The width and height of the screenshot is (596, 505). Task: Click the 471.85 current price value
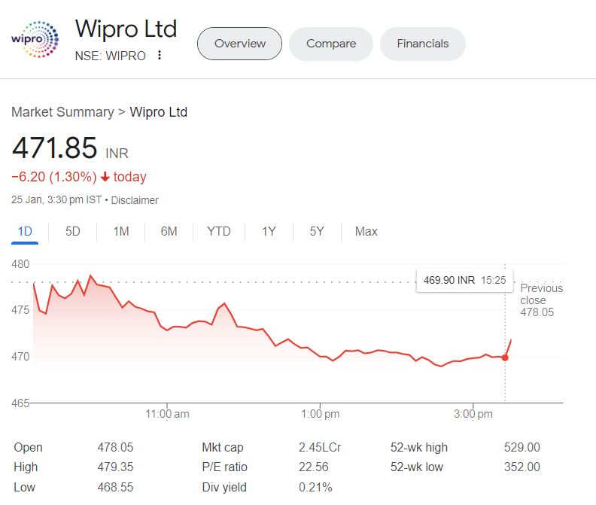pyautogui.click(x=55, y=148)
